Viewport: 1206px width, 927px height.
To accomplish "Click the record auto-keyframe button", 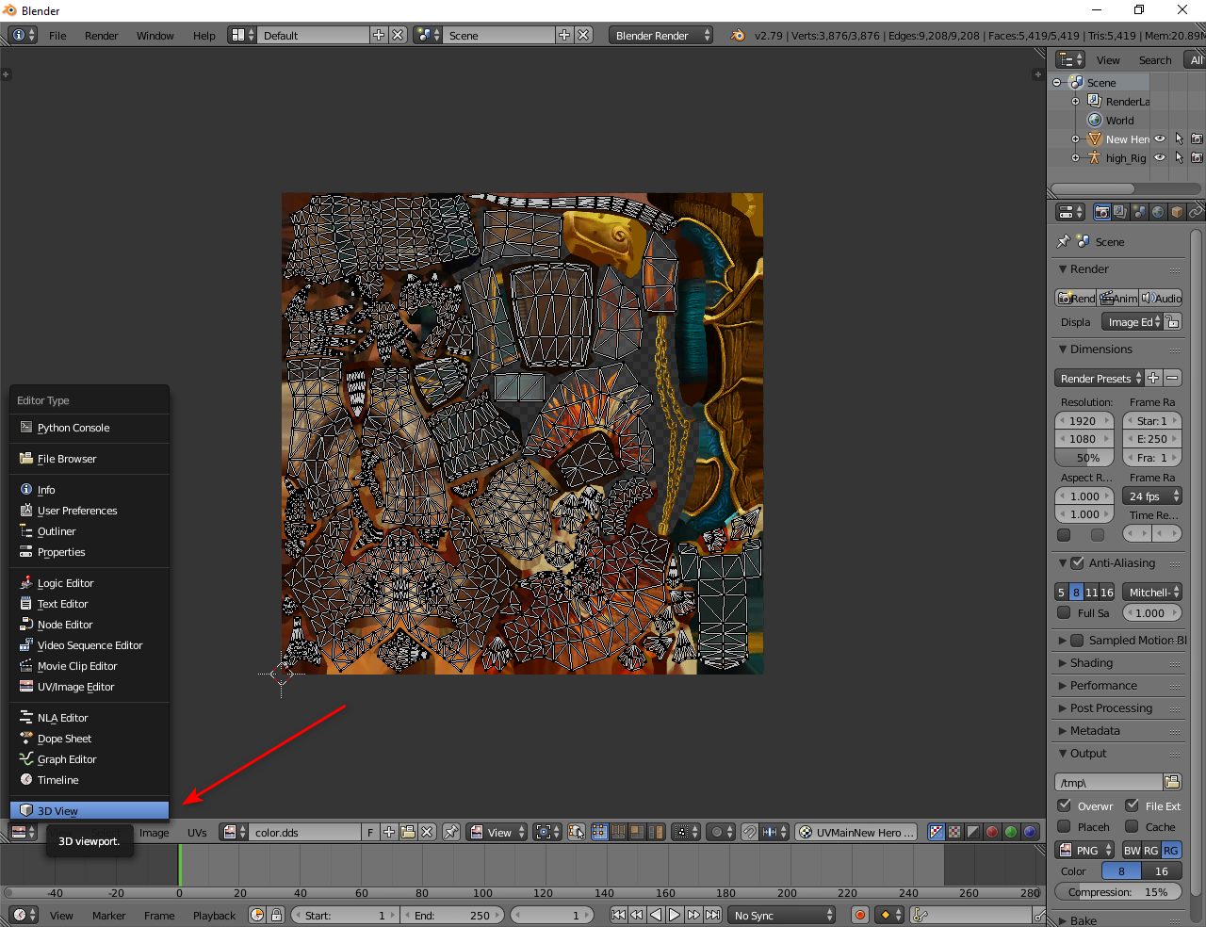I will pos(859,915).
